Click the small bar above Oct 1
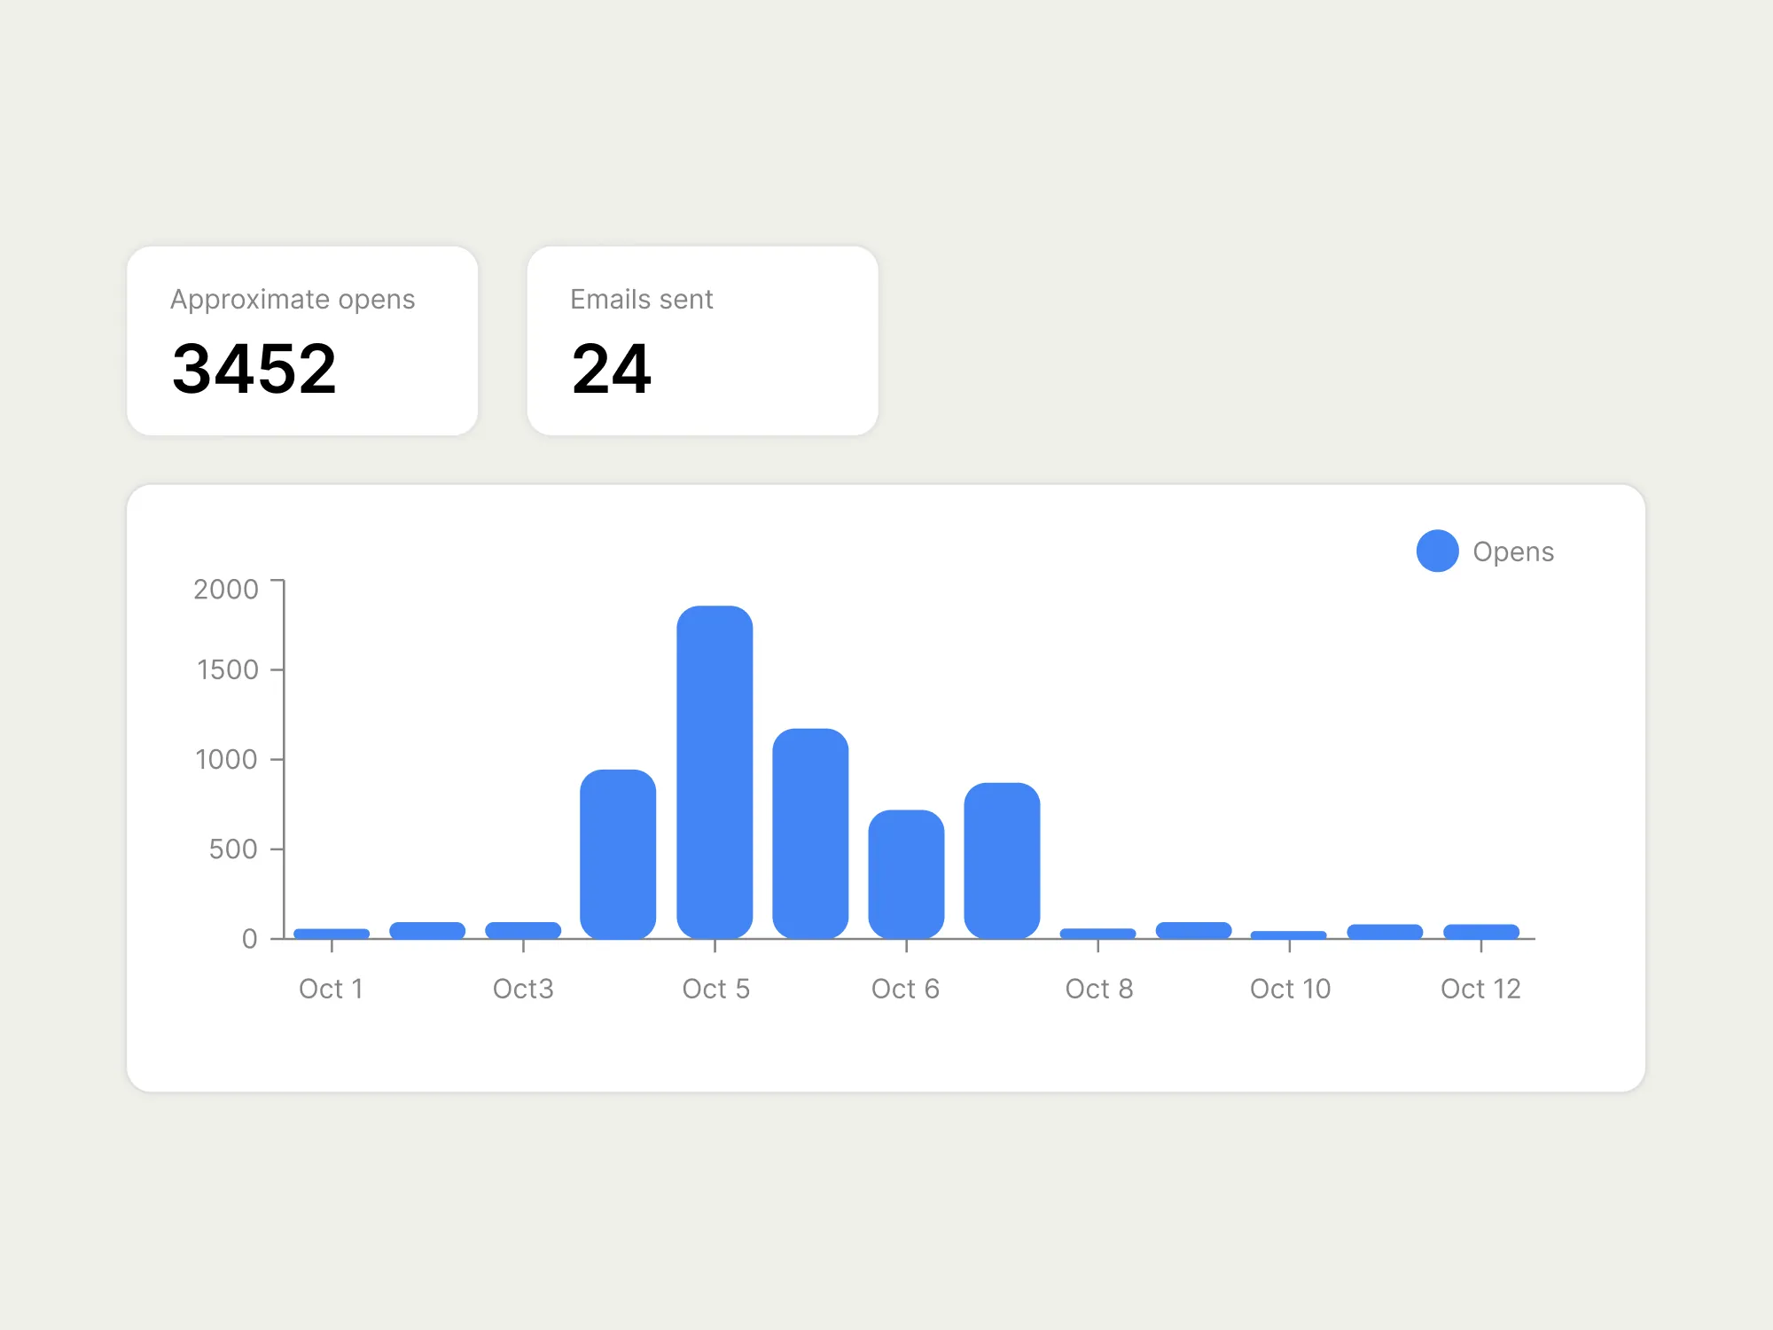 click(x=332, y=934)
